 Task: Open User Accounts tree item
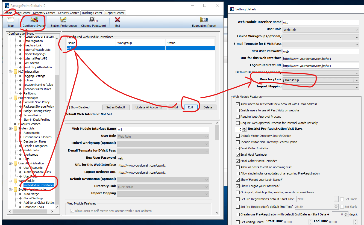click(x=33, y=168)
